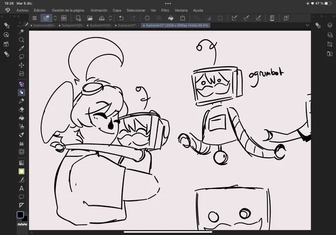Open the Archivo menu

[x=23, y=10]
